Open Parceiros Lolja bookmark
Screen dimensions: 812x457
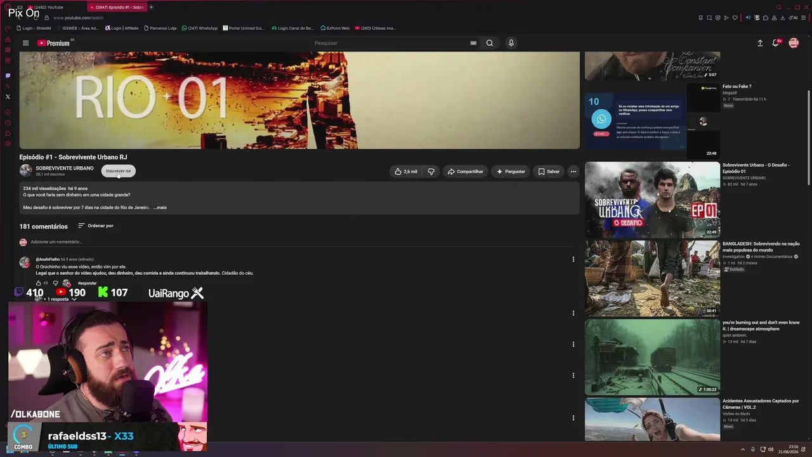160,28
